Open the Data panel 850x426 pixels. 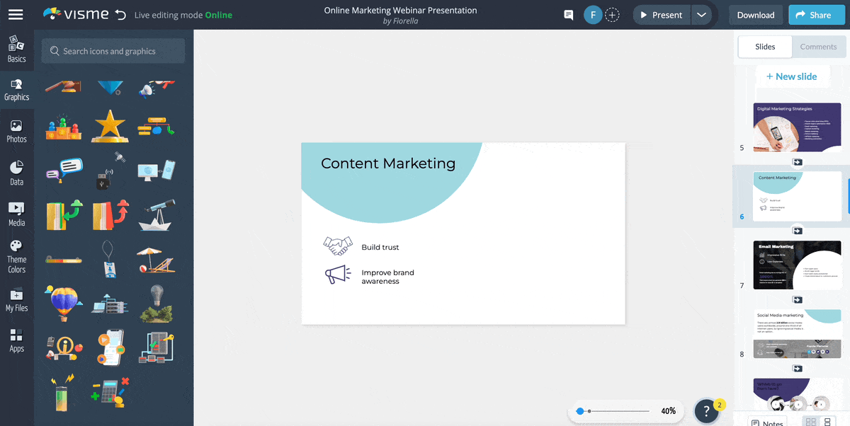[x=16, y=172]
